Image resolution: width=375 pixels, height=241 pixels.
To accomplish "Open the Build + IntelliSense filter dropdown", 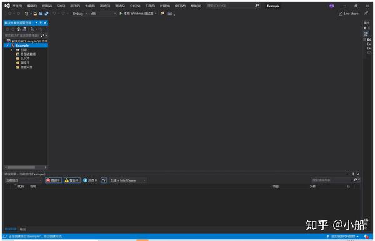I will pos(128,180).
